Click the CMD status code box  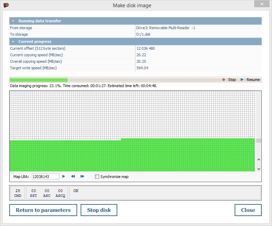18,193
